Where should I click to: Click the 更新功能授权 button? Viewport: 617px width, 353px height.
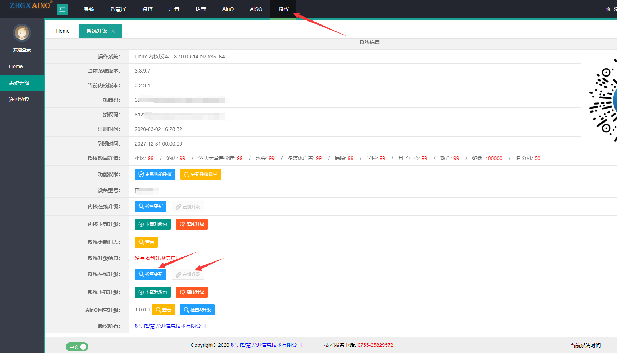(155, 174)
